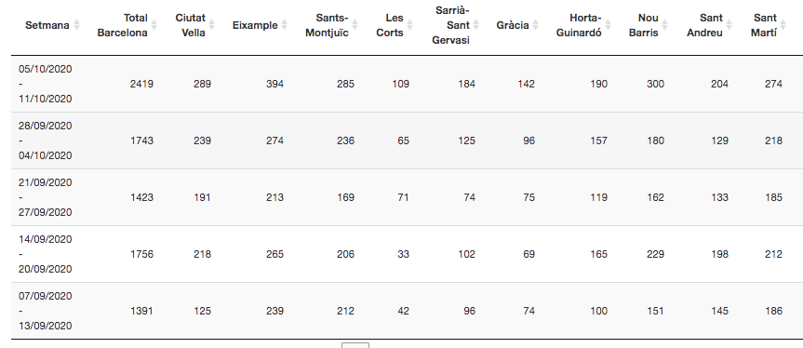The width and height of the screenshot is (803, 348).
Task: Click the pagination box below the table
Action: [355, 345]
